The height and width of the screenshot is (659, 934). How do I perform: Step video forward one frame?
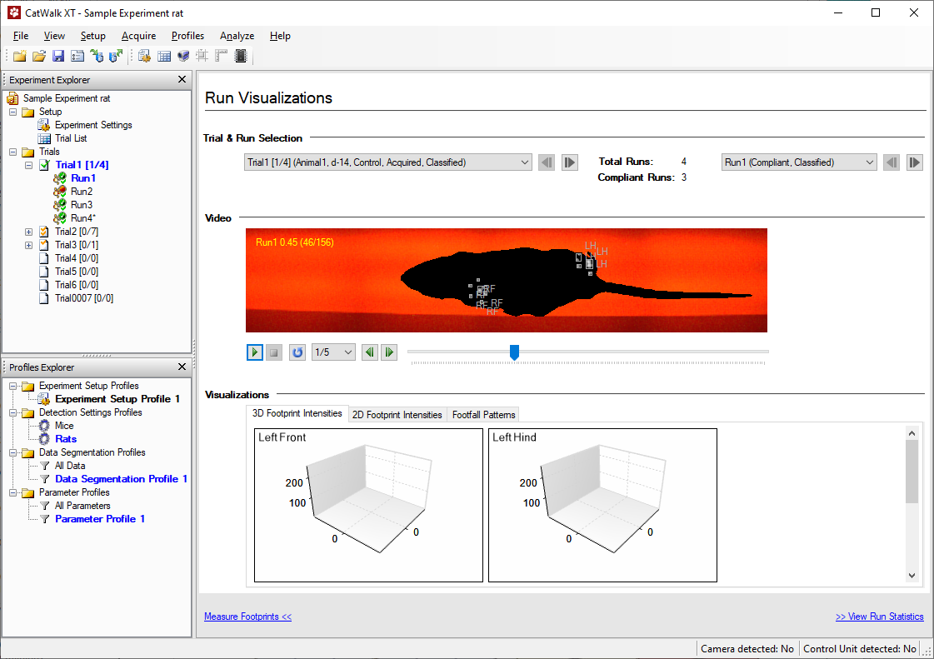pyautogui.click(x=389, y=352)
